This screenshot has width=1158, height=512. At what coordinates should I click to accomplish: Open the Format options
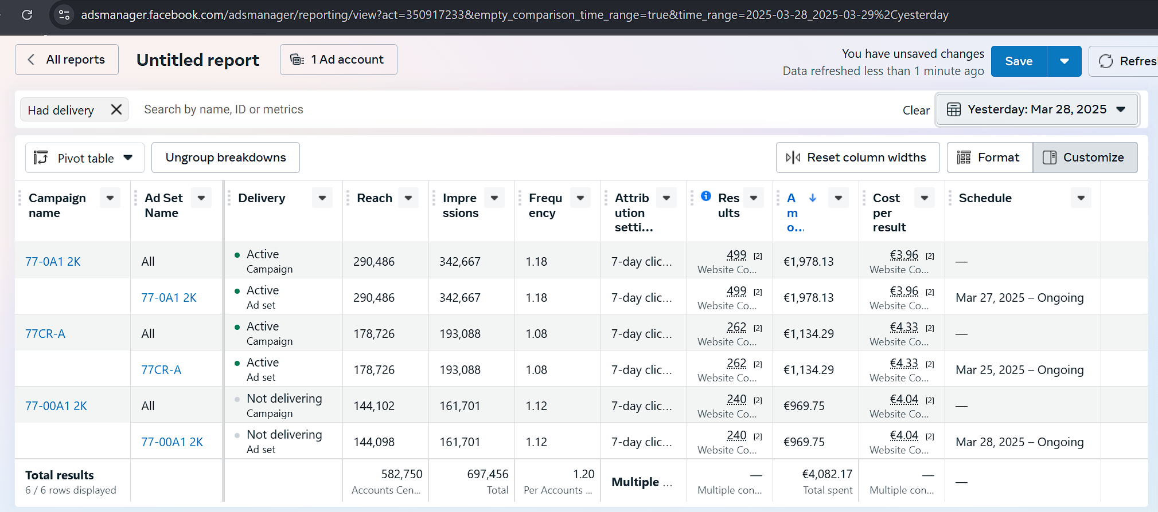point(989,157)
